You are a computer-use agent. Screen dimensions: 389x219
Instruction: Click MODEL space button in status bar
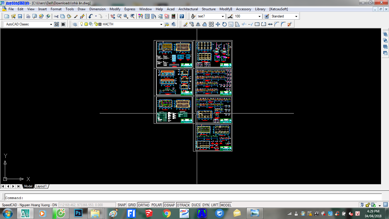pos(226,205)
